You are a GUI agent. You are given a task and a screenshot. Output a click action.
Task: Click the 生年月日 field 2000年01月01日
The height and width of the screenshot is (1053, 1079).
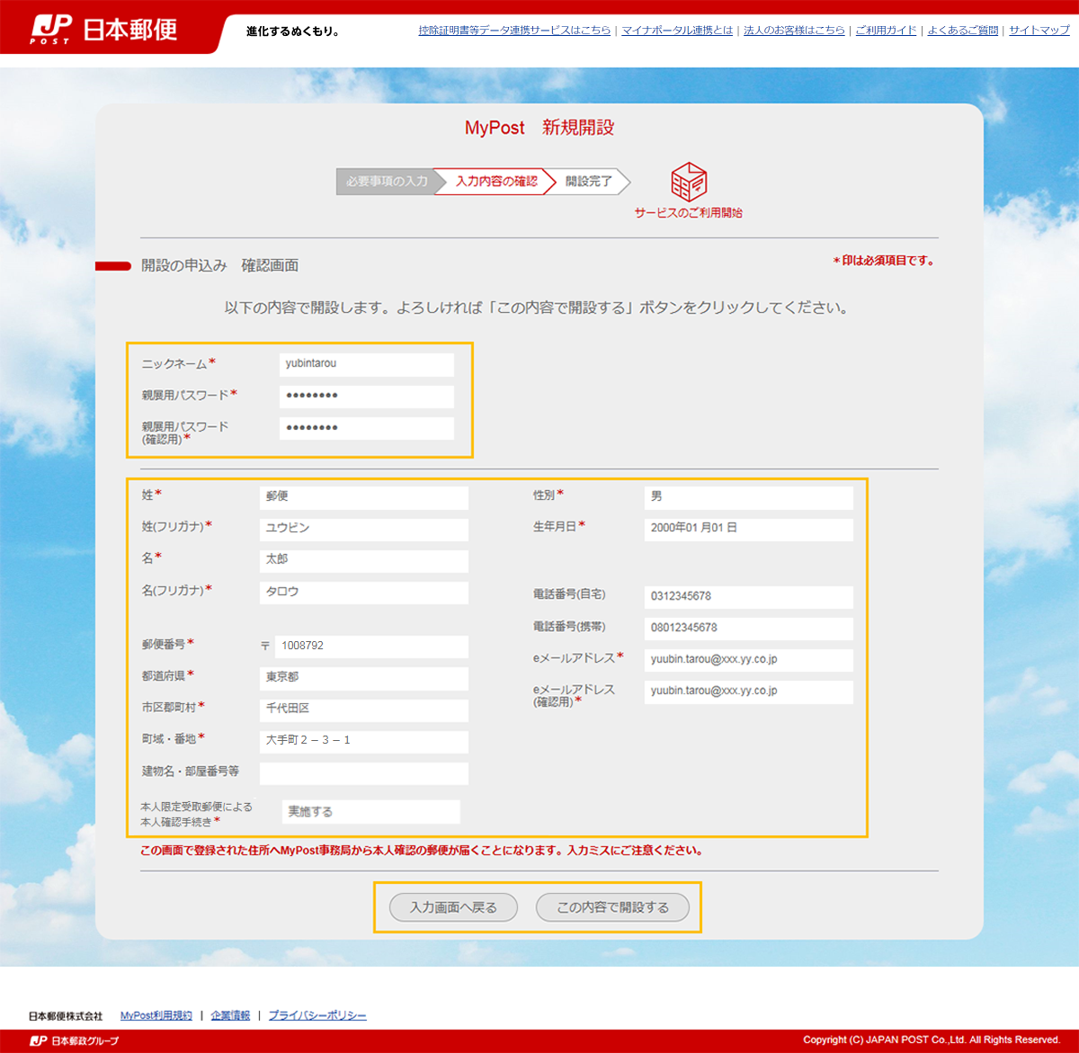[749, 529]
